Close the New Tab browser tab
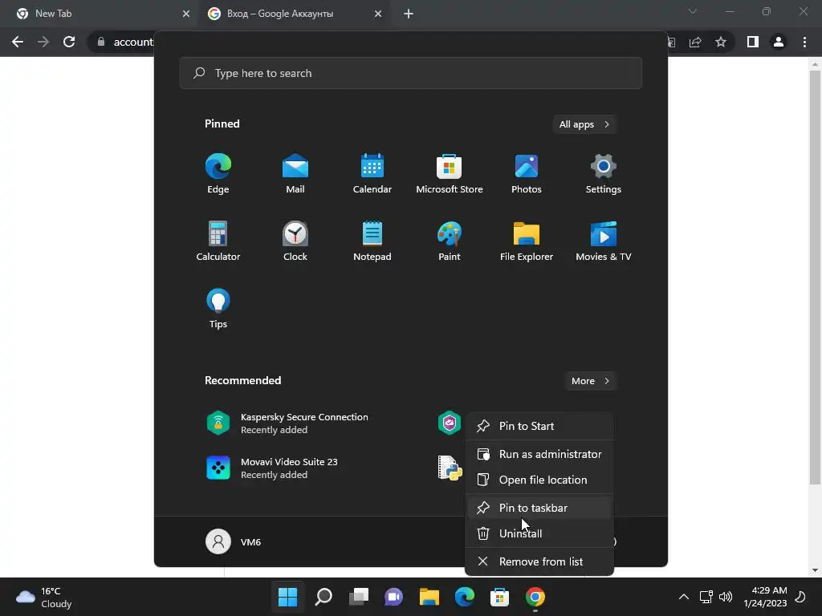The width and height of the screenshot is (822, 616). pos(186,14)
